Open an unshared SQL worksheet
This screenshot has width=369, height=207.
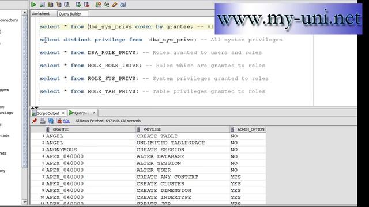coord(99,5)
